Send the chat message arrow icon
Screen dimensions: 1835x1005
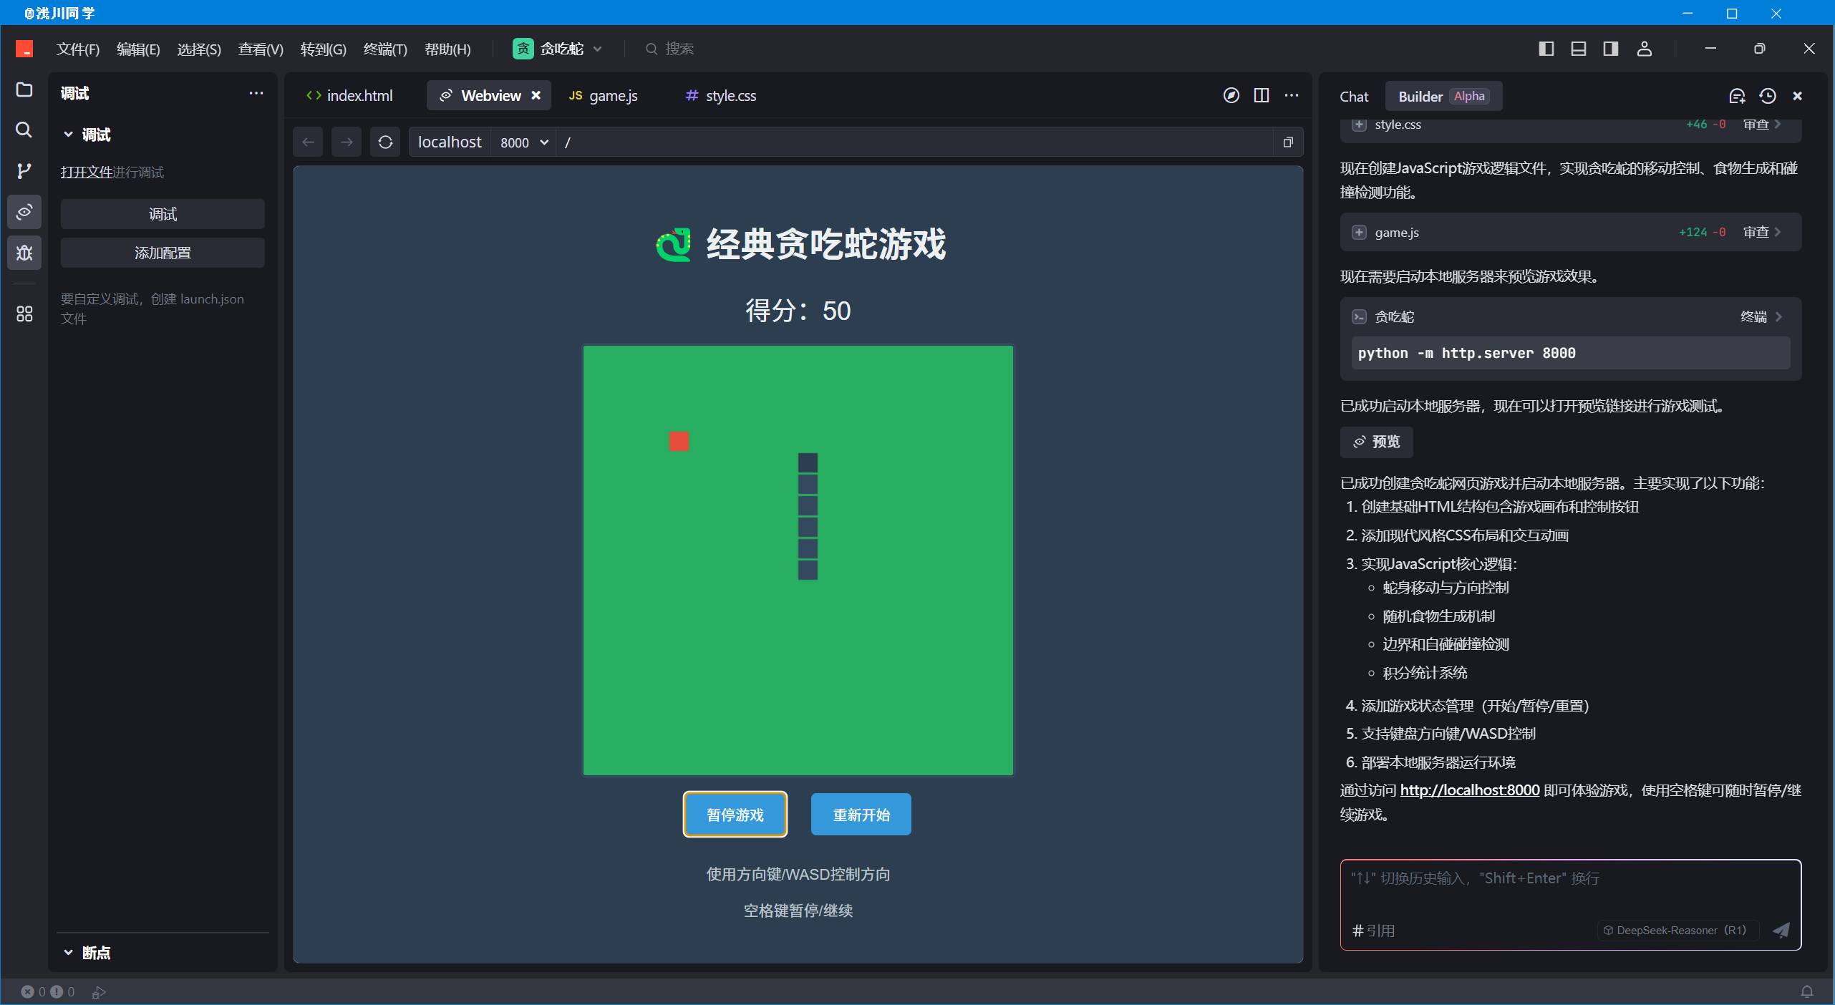point(1781,930)
